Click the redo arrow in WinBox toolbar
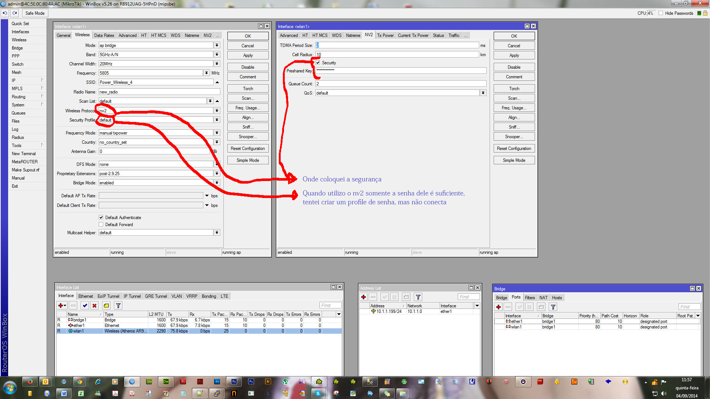 point(14,13)
